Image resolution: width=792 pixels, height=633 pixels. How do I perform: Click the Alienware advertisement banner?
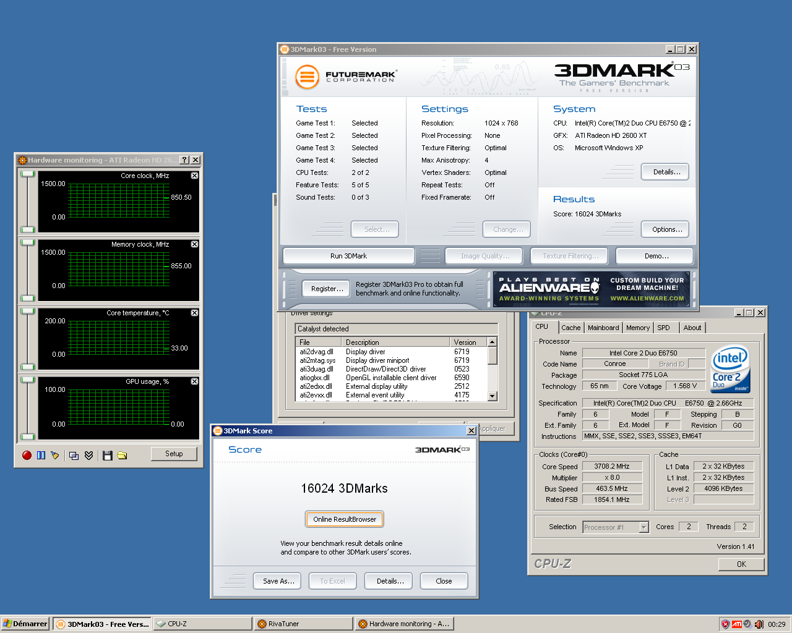[x=593, y=289]
